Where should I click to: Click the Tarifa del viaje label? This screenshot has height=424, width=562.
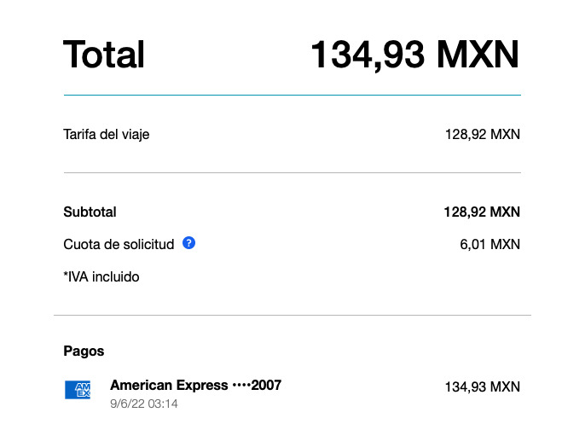click(x=107, y=135)
